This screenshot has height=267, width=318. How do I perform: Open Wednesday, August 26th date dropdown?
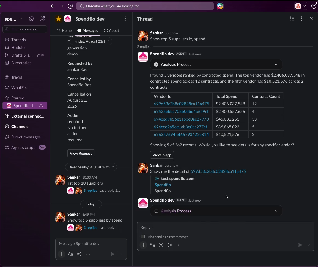click(x=91, y=167)
